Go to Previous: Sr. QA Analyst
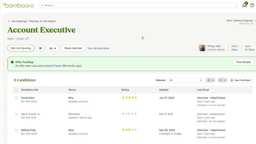This screenshot has height=144, width=256. 42,21
